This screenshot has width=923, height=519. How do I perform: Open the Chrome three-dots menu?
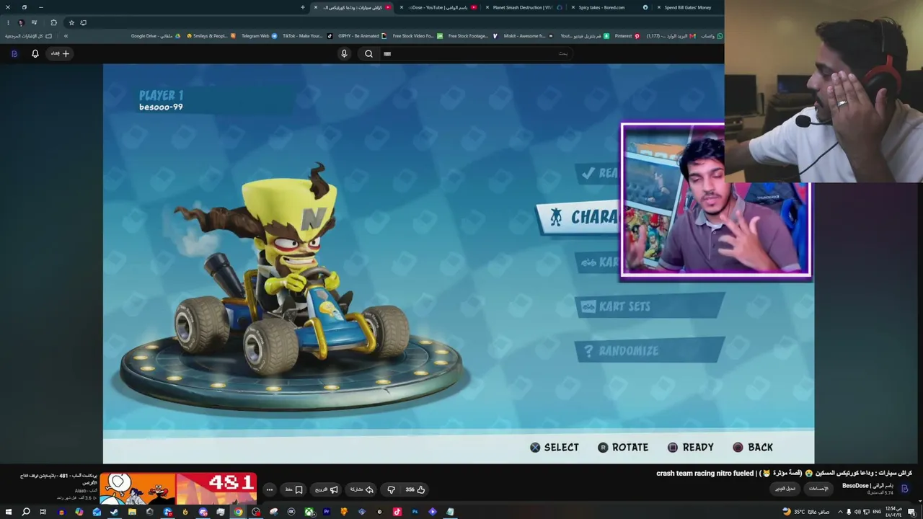[x=8, y=22]
